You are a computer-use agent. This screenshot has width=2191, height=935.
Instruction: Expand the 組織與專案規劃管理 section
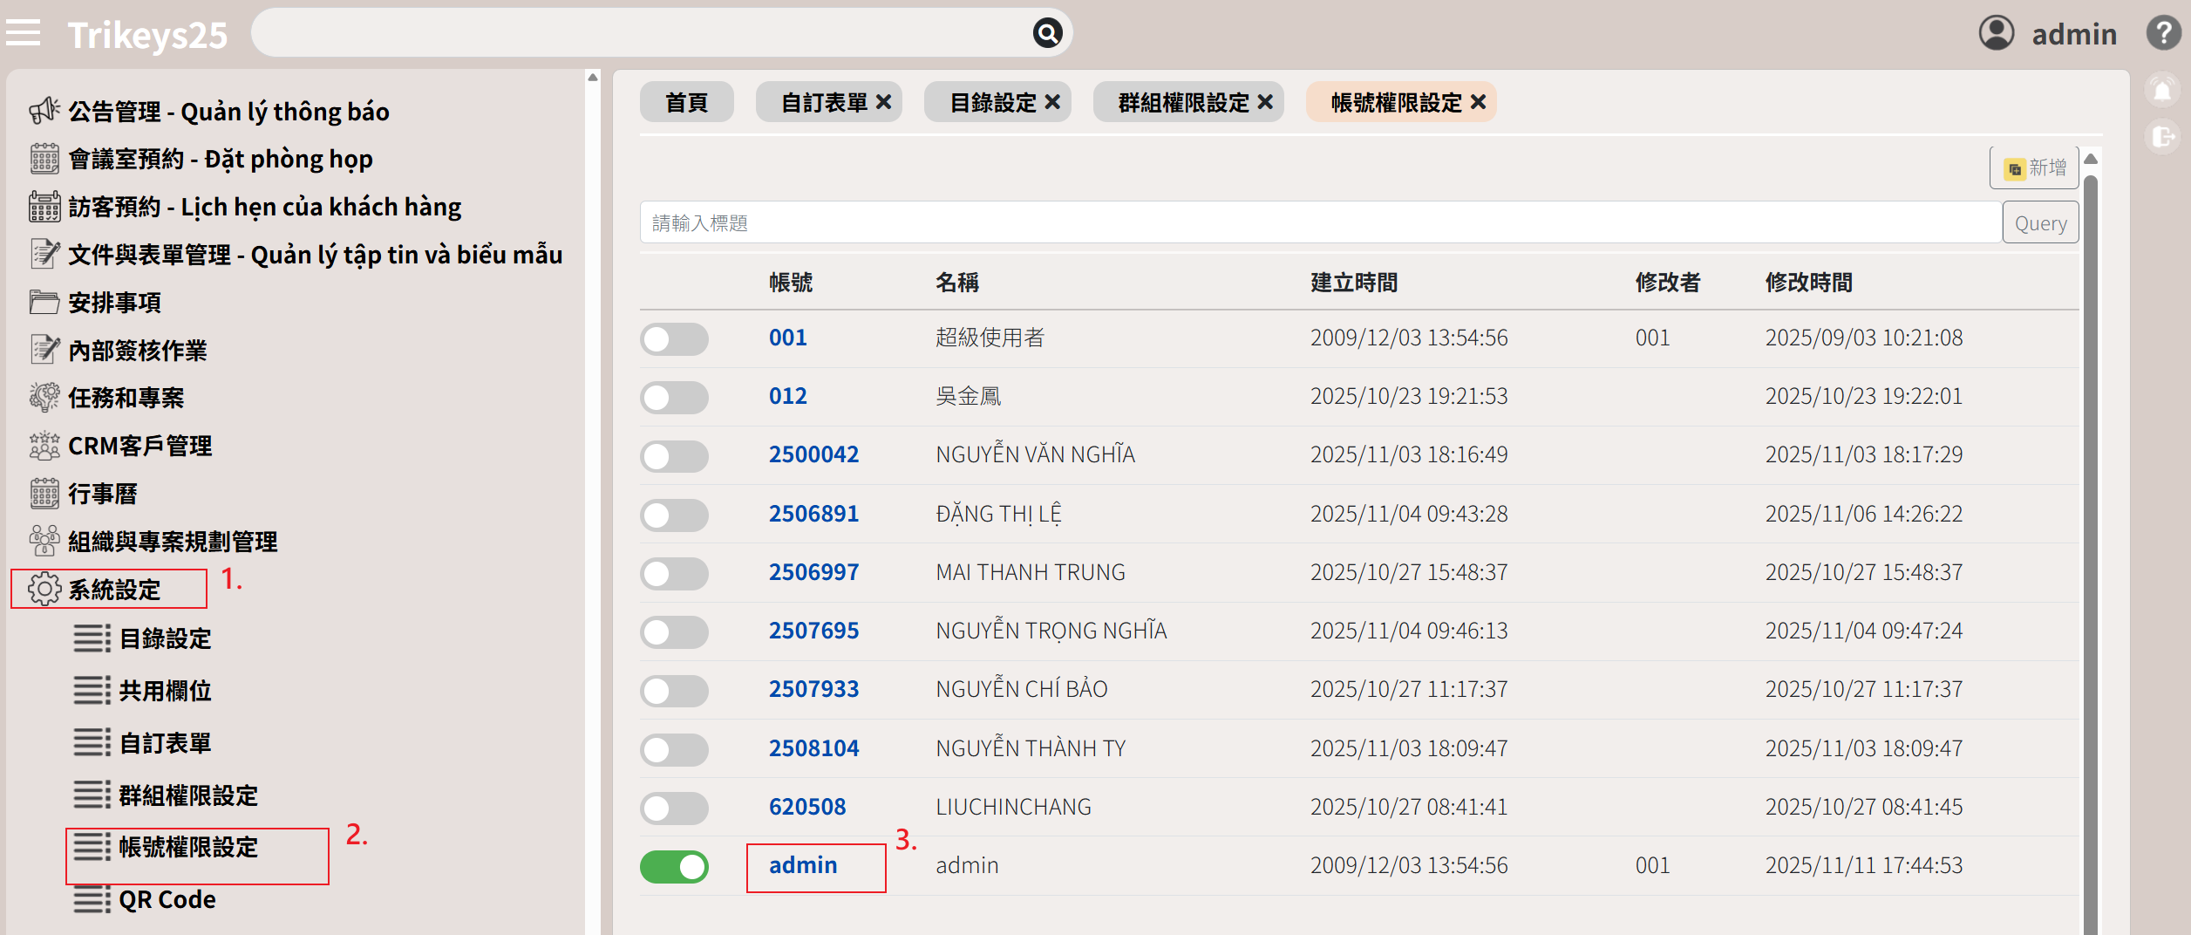172,542
